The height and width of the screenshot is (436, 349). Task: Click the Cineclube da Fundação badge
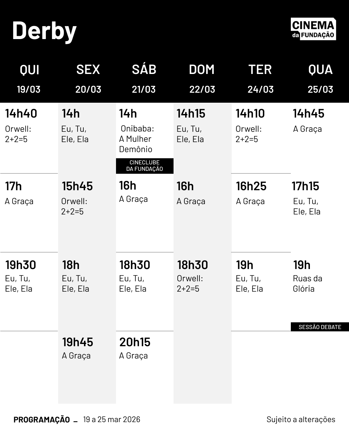coord(144,166)
